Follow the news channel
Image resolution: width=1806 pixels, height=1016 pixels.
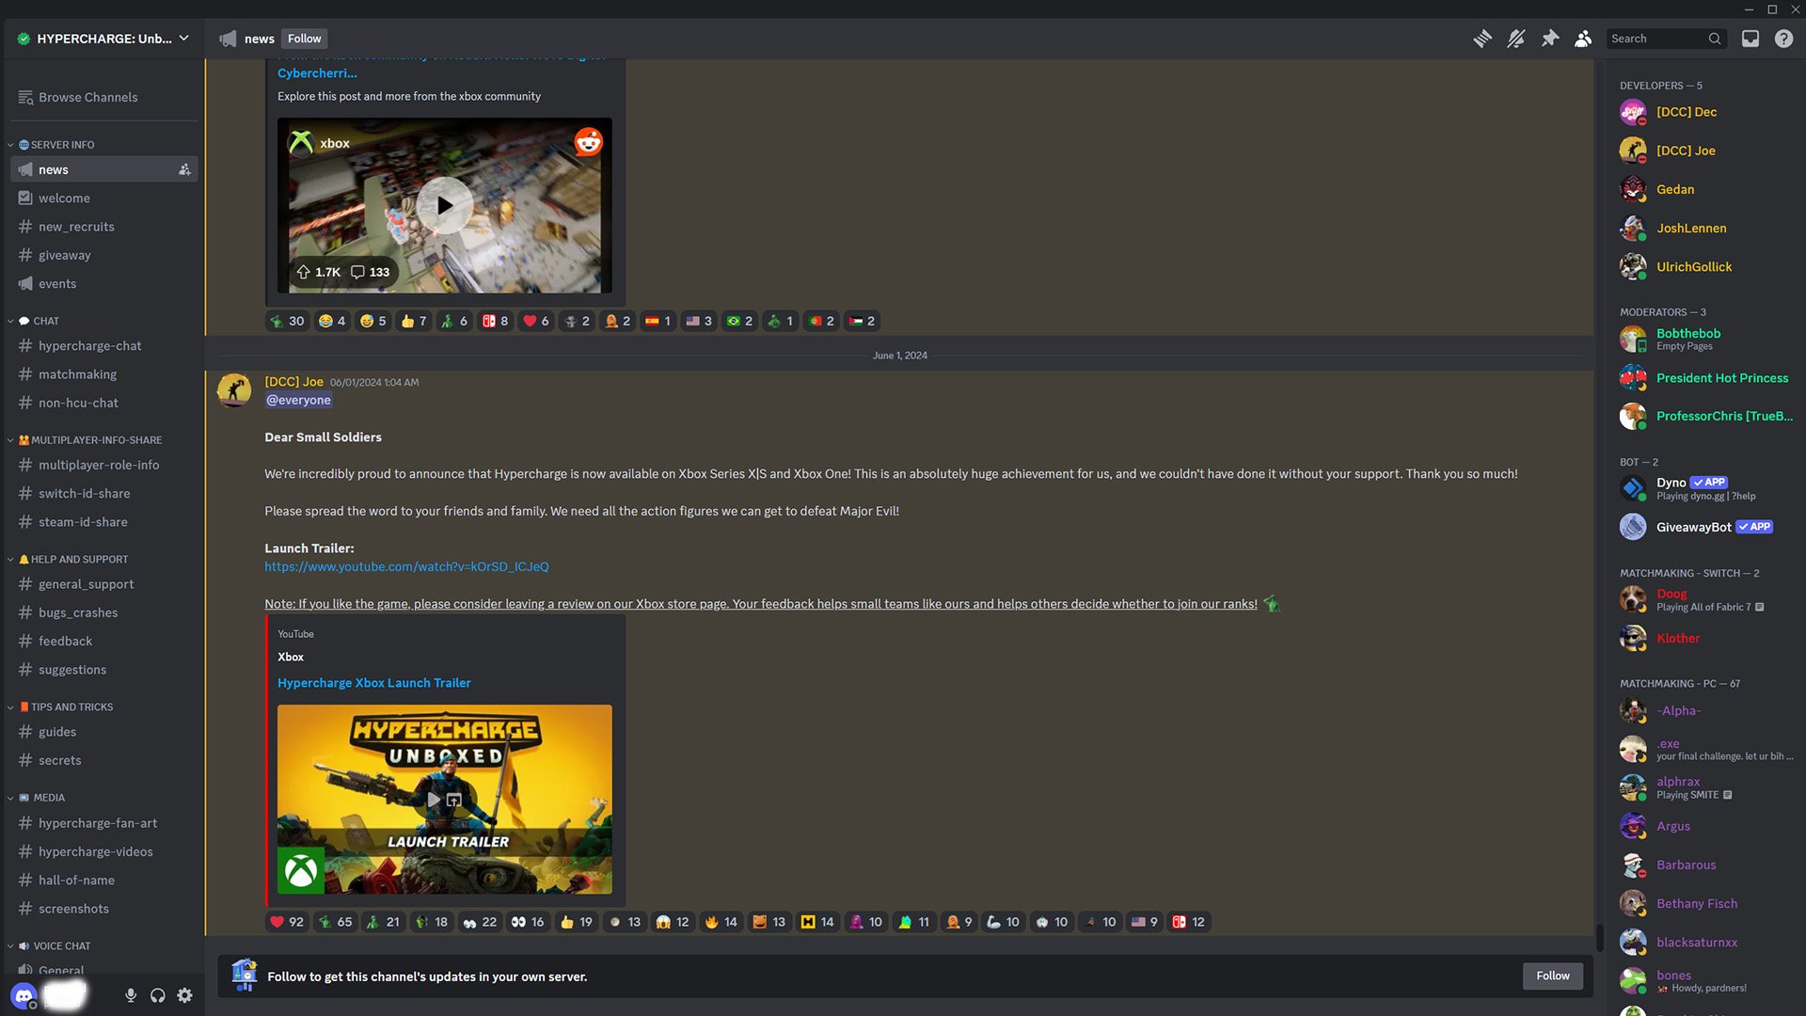click(x=304, y=39)
